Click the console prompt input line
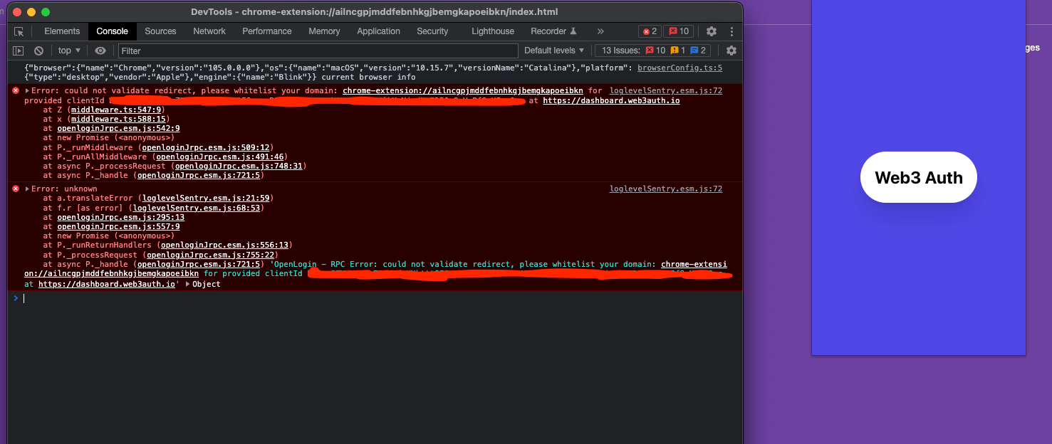 (374, 299)
